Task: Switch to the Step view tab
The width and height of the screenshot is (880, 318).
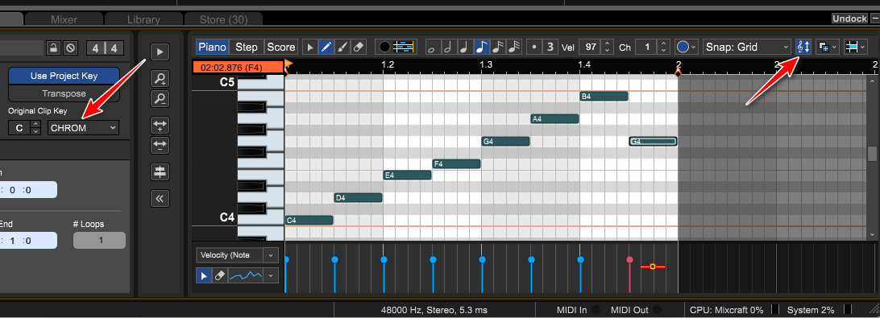Action: coord(247,47)
